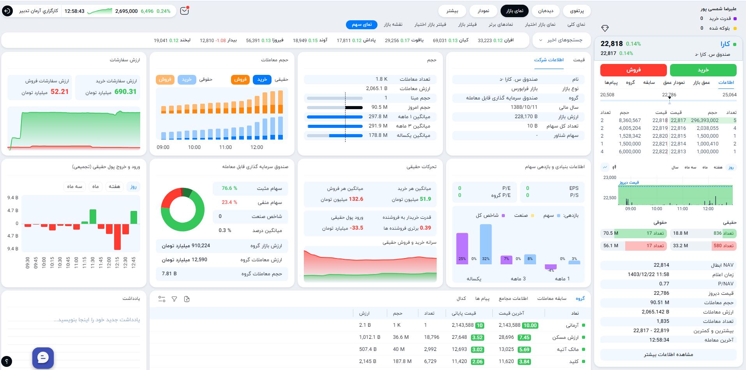The width and height of the screenshot is (746, 370).
Task: Switch to نقشه بازار sub-tab
Action: tap(393, 25)
